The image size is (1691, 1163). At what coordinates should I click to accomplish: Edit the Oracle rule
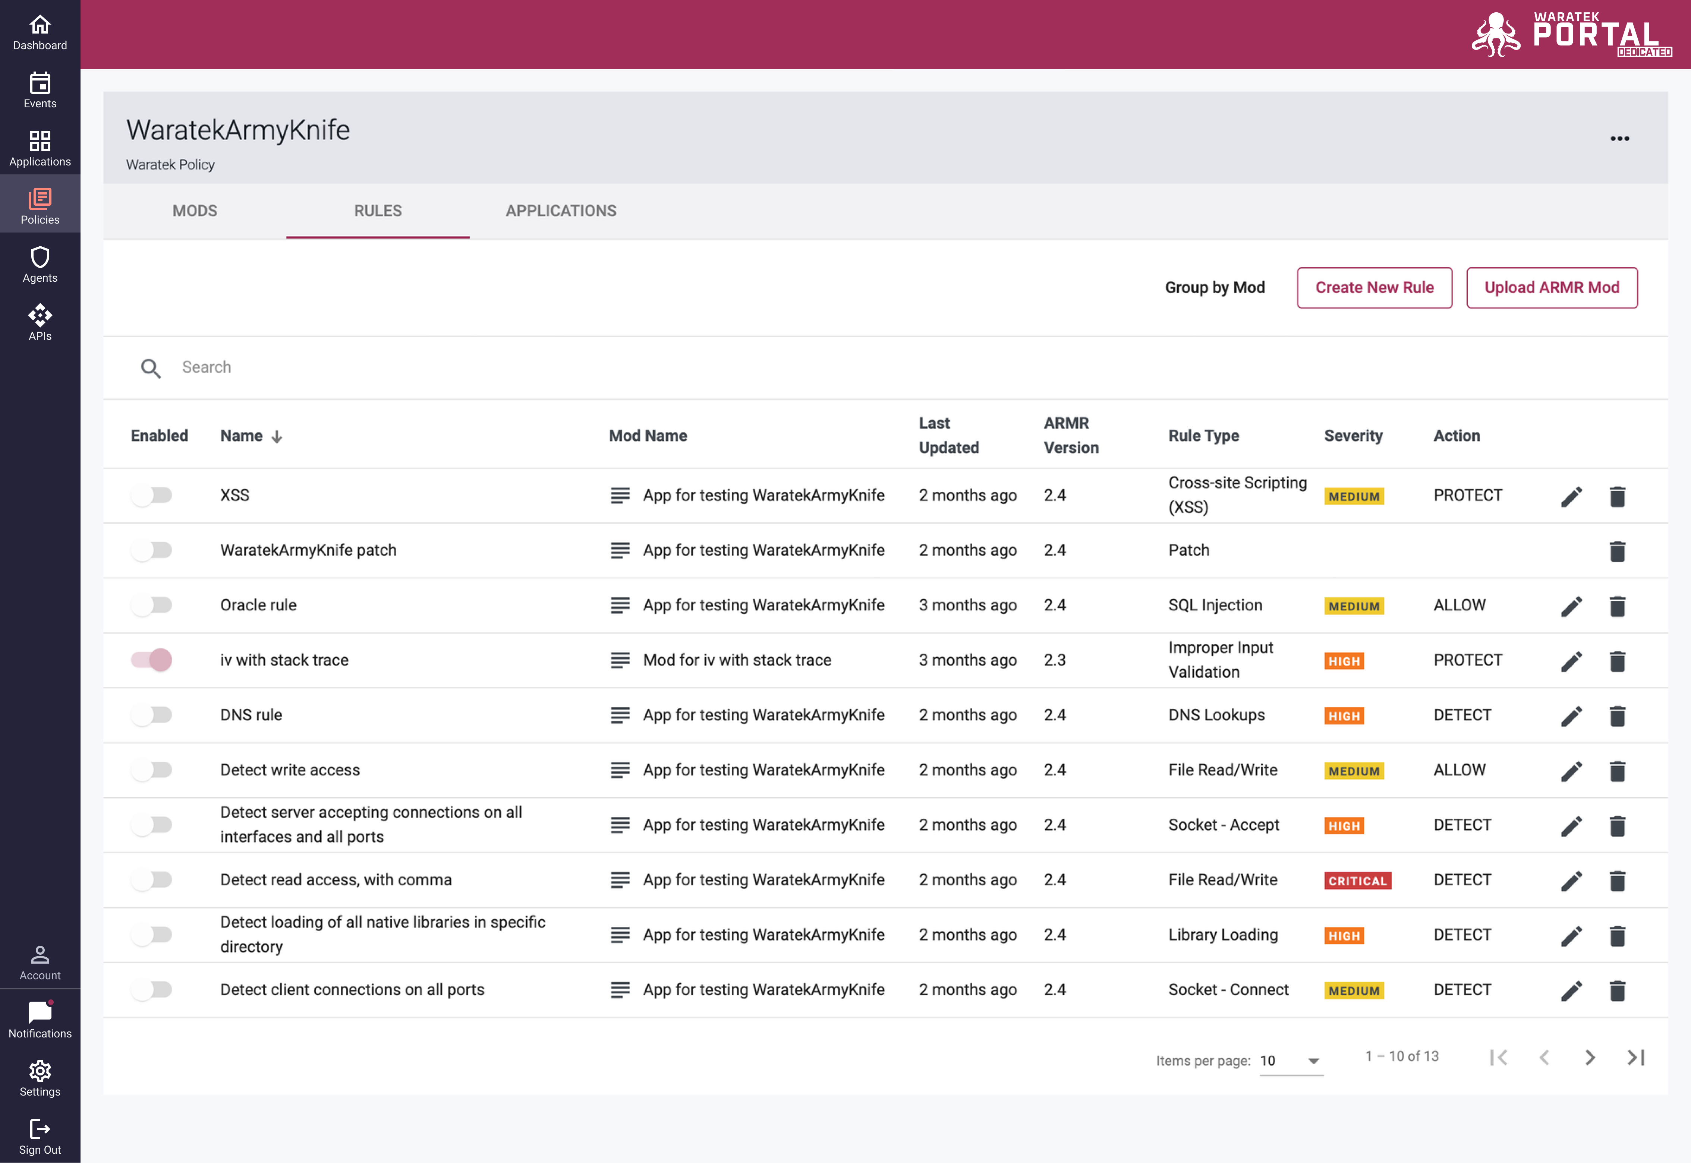[x=1571, y=606]
